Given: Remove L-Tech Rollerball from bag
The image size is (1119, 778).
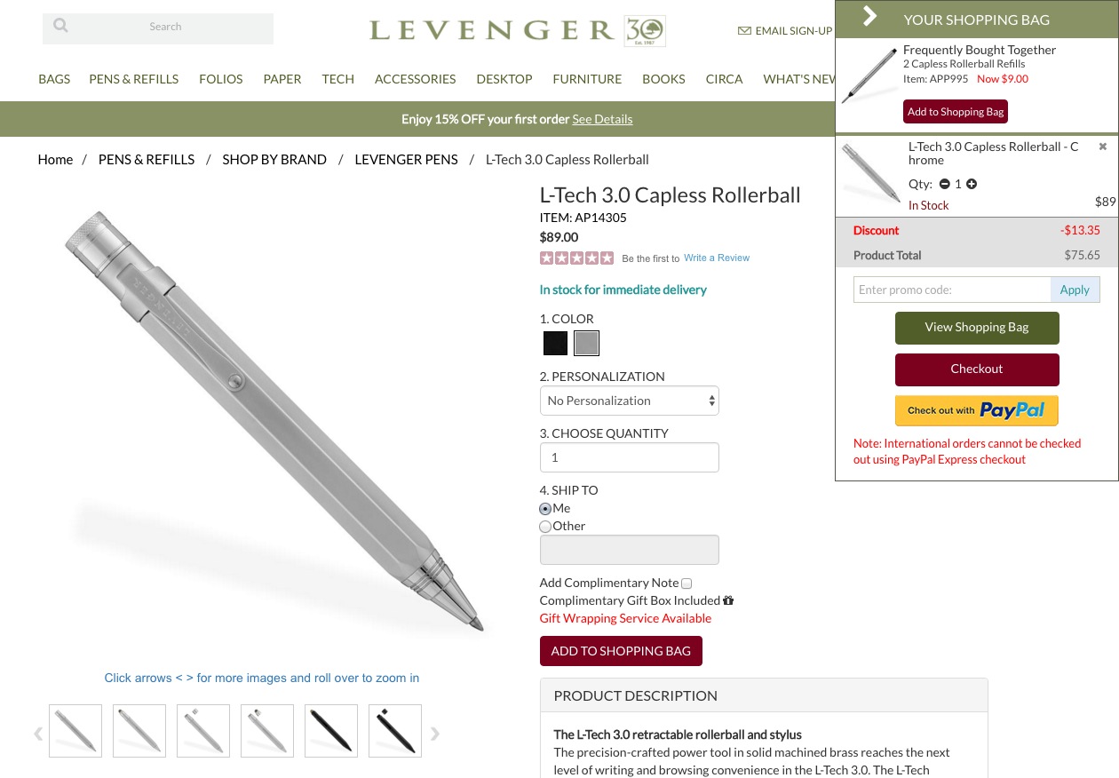Looking at the screenshot, I should click(x=1103, y=147).
